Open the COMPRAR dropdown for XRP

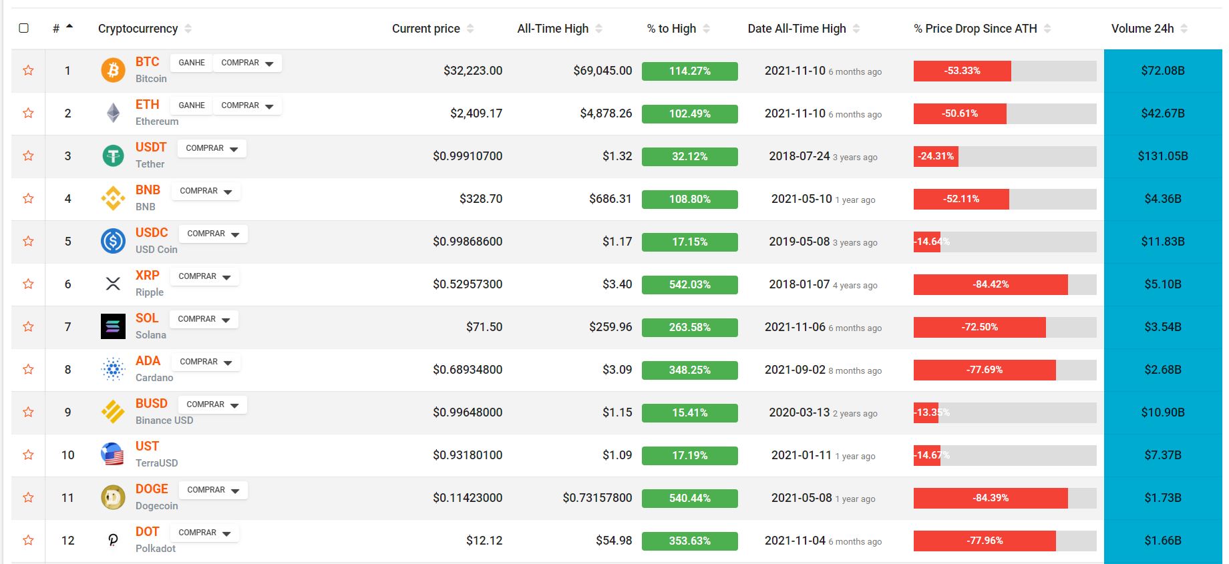pyautogui.click(x=204, y=276)
